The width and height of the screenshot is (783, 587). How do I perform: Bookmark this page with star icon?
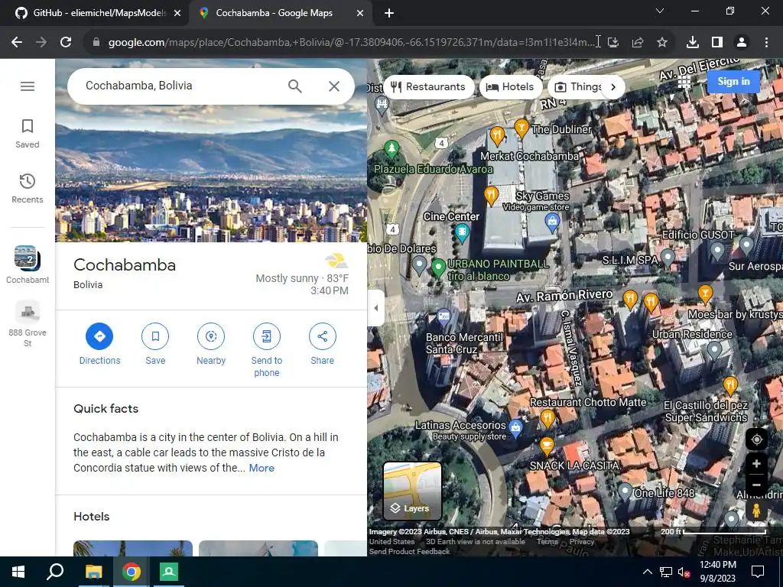(661, 43)
